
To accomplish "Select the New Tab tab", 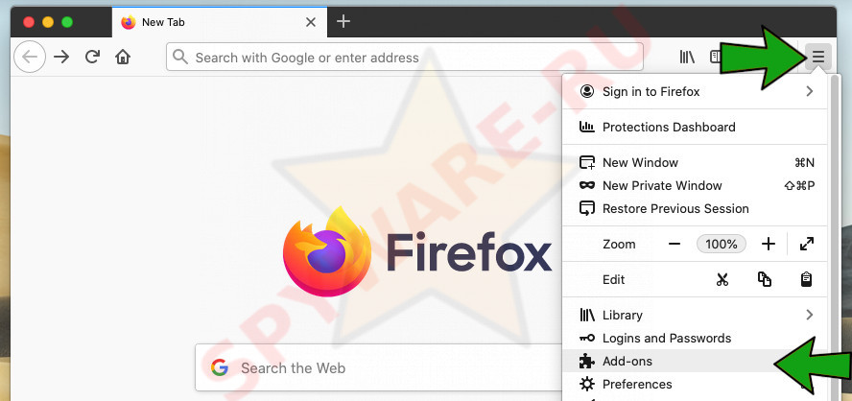I will pos(220,22).
